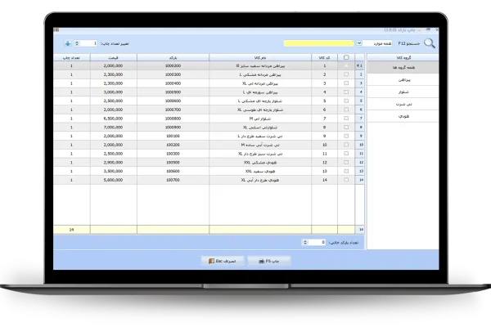Select the همه گروه ها group in sidebar
The image size is (491, 327).
(403, 67)
